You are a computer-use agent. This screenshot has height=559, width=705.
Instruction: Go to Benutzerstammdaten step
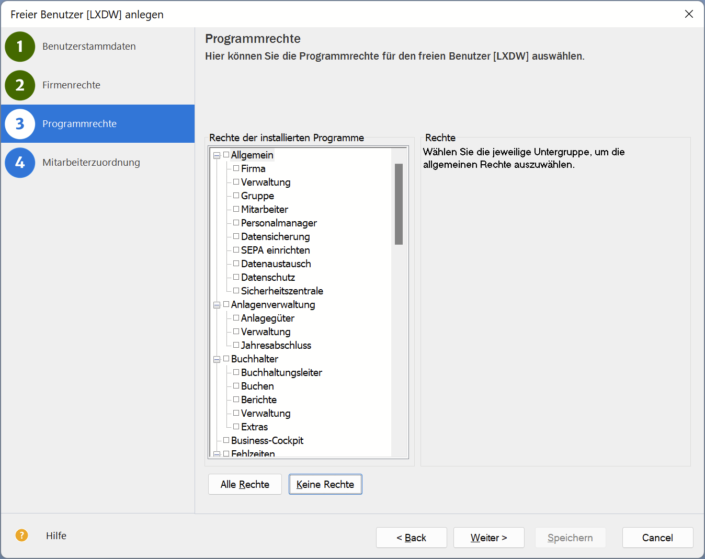tap(89, 47)
